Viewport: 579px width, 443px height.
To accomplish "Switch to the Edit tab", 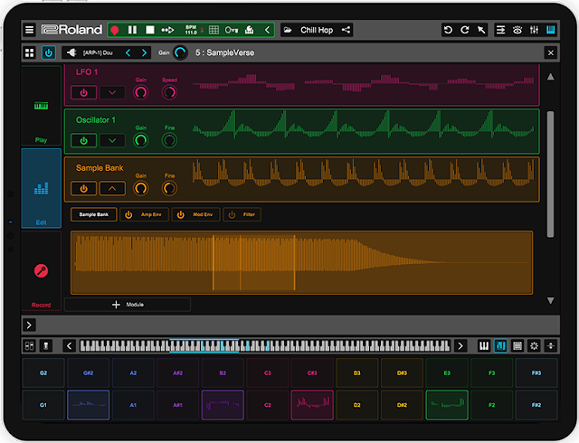I will pos(41,189).
